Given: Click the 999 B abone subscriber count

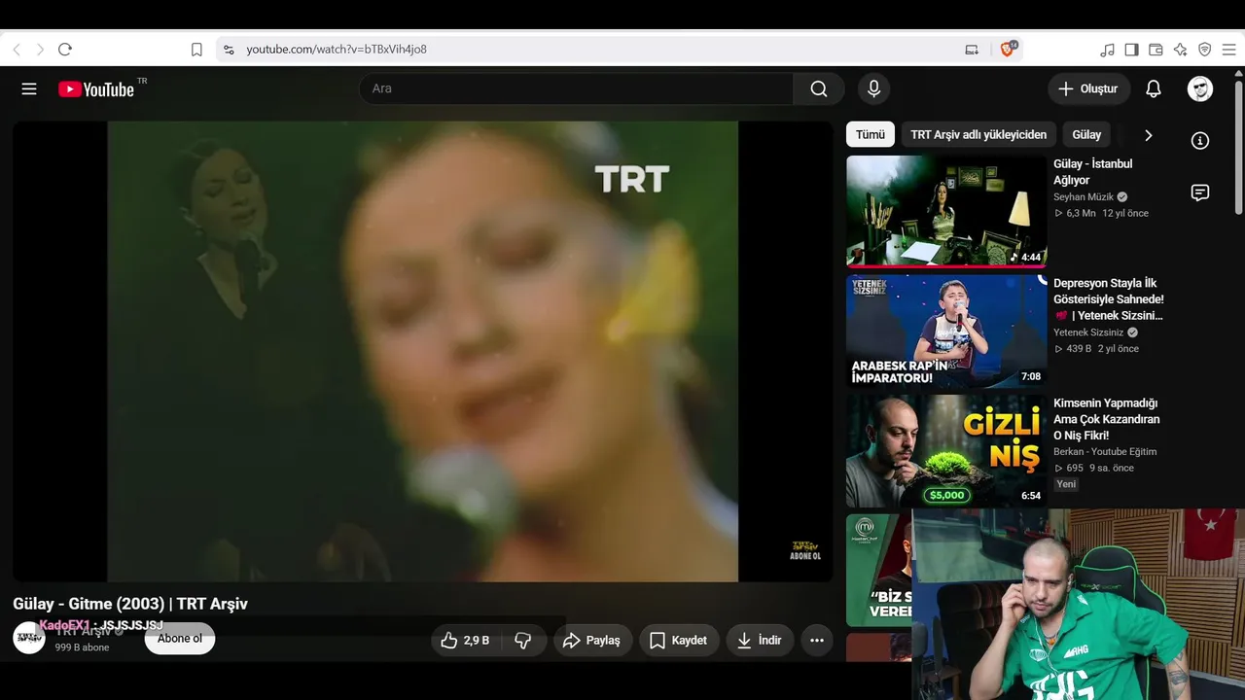Looking at the screenshot, I should click(x=82, y=647).
